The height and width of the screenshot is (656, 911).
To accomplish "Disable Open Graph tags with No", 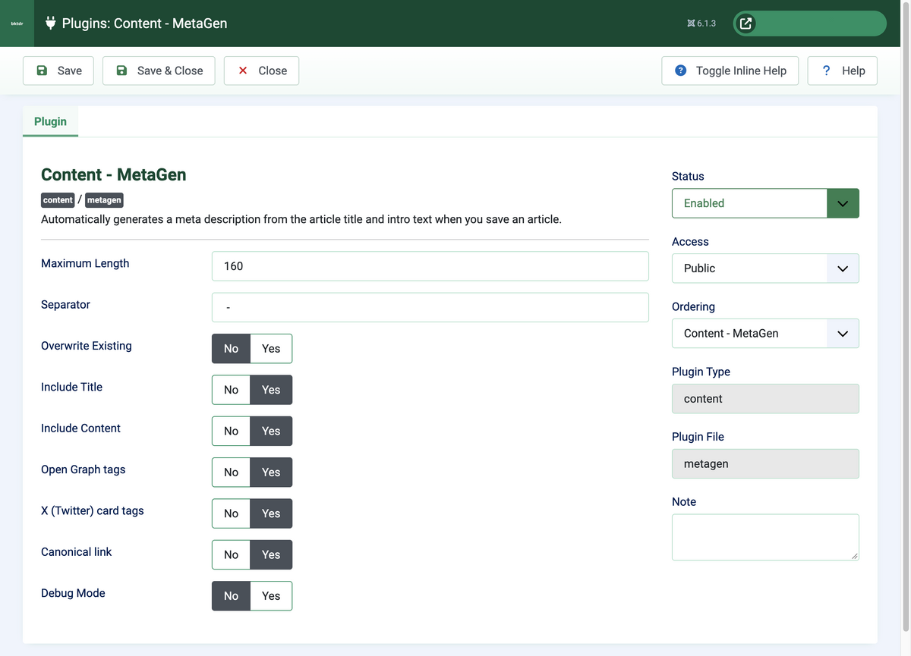I will (x=231, y=472).
